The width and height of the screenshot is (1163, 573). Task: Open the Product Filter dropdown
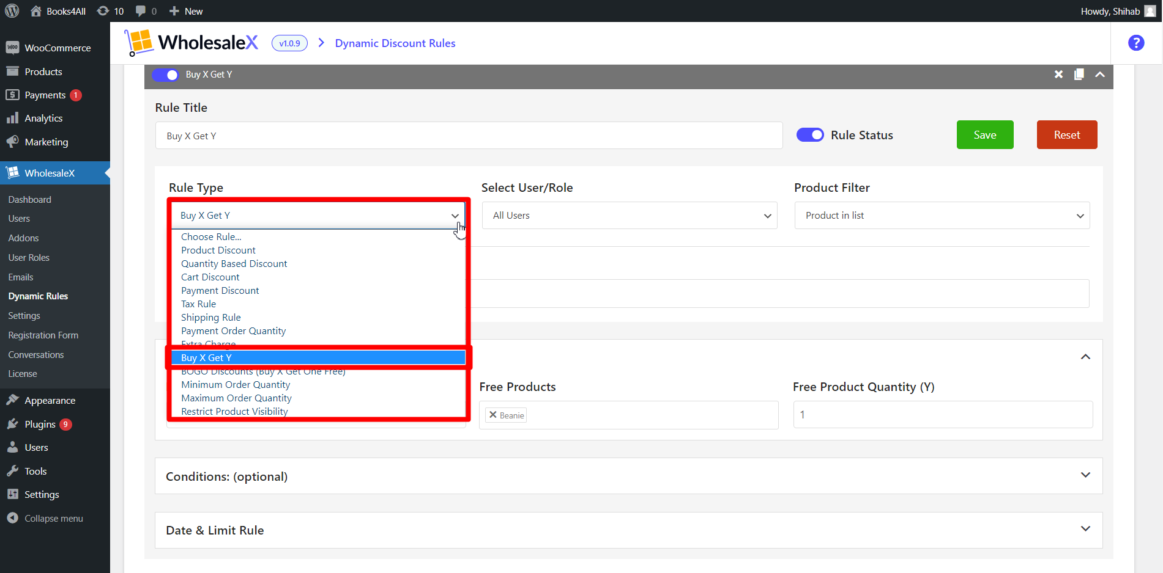pyautogui.click(x=942, y=216)
